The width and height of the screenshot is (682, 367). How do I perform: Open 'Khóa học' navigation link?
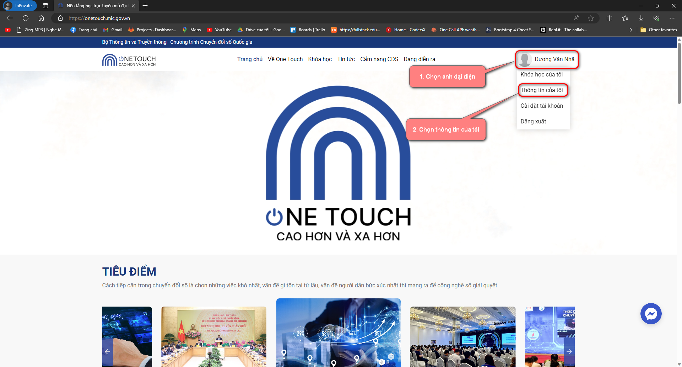pyautogui.click(x=320, y=59)
